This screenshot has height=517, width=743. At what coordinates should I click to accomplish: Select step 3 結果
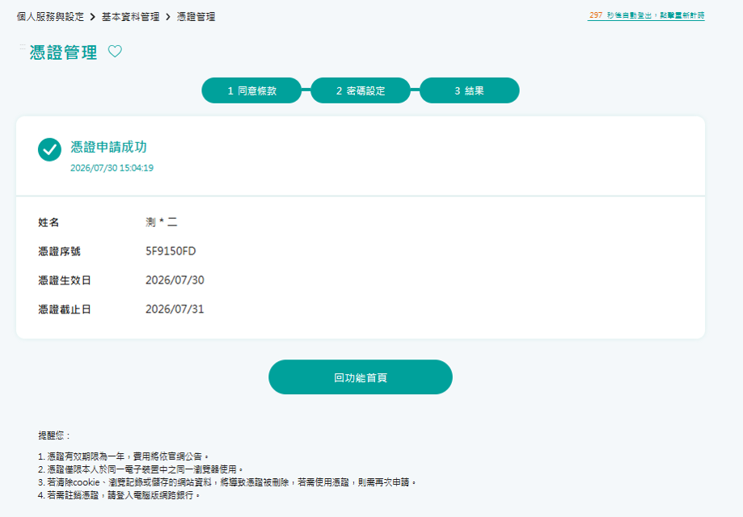coord(470,90)
